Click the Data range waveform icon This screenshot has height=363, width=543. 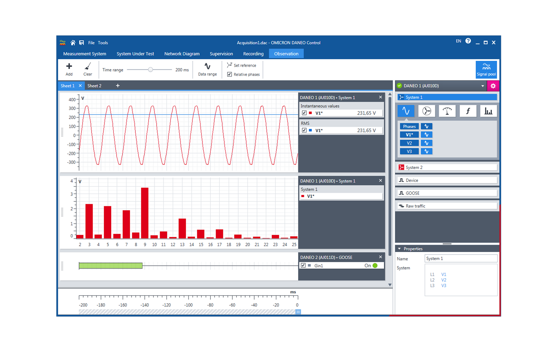[207, 66]
